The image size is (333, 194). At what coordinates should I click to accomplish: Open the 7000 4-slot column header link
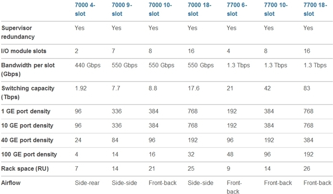tap(85, 9)
